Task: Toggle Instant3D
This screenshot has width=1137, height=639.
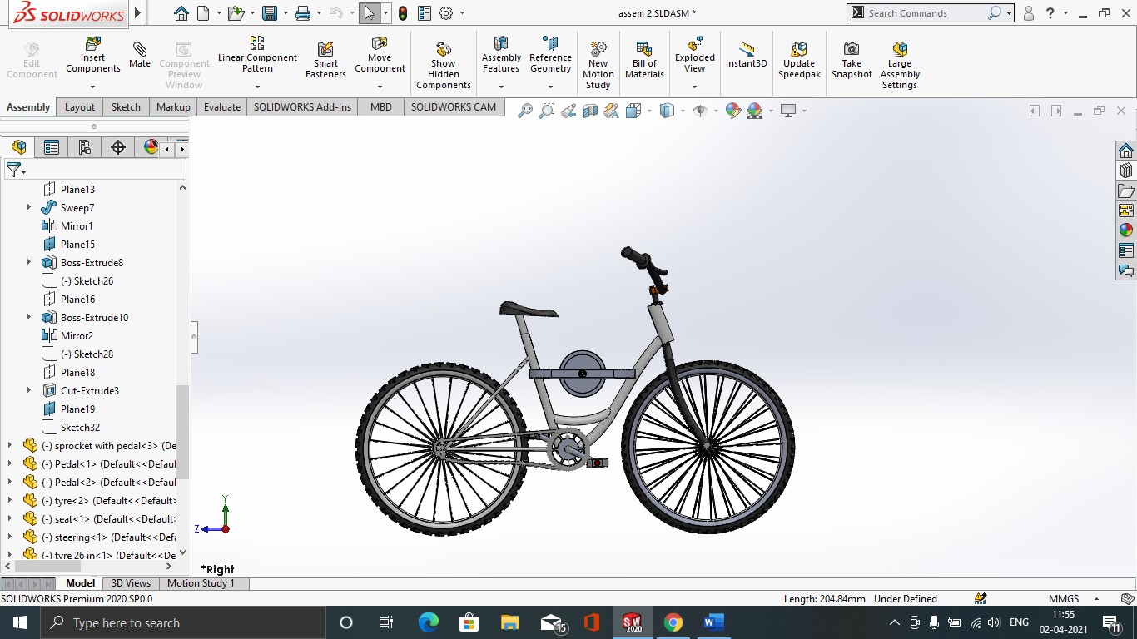Action: (x=747, y=55)
